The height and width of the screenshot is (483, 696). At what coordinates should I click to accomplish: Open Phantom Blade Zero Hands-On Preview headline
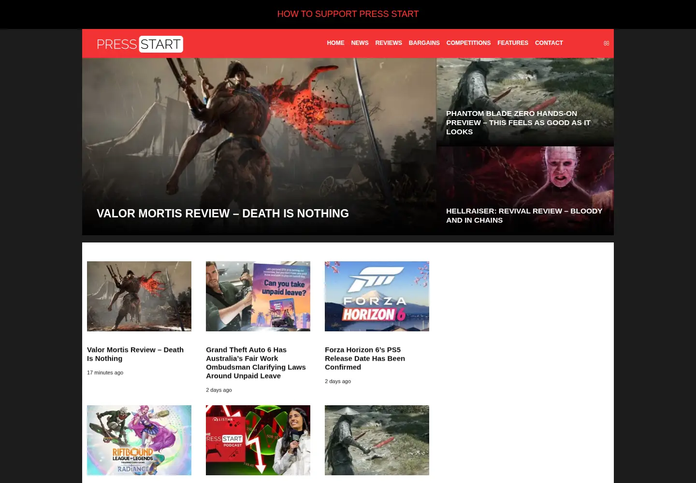click(518, 123)
